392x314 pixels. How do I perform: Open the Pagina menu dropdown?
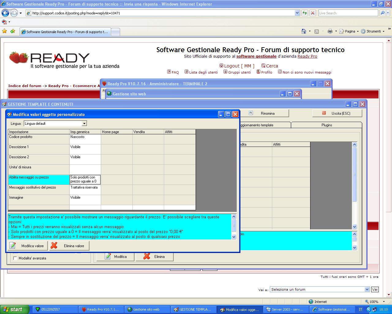(349, 31)
